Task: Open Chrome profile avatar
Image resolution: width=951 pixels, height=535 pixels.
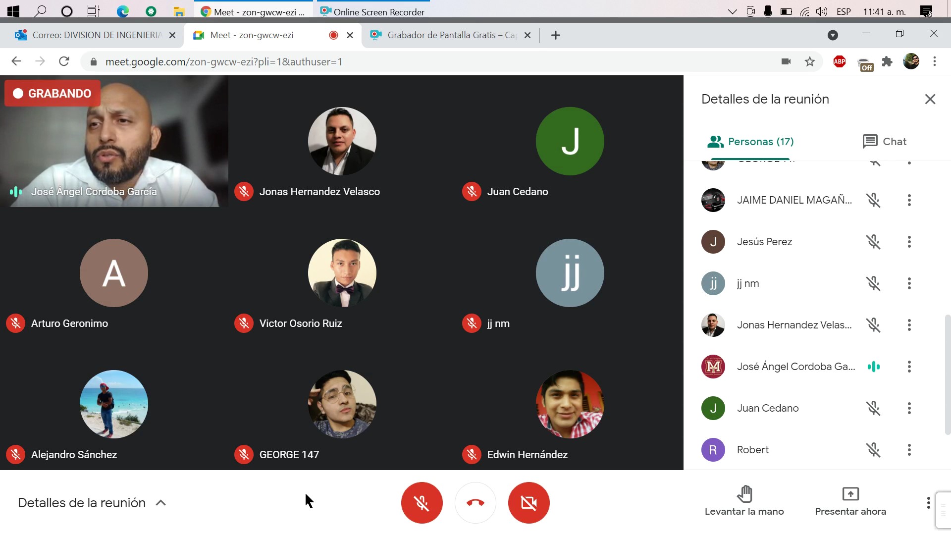Action: click(911, 61)
